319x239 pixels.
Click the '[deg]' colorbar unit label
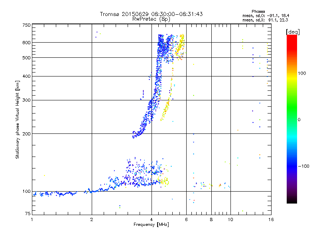[x=293, y=32]
